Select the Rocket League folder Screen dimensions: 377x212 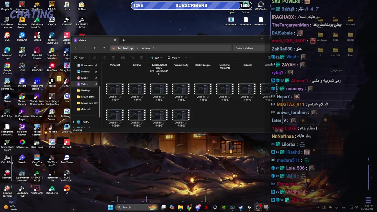[203, 65]
